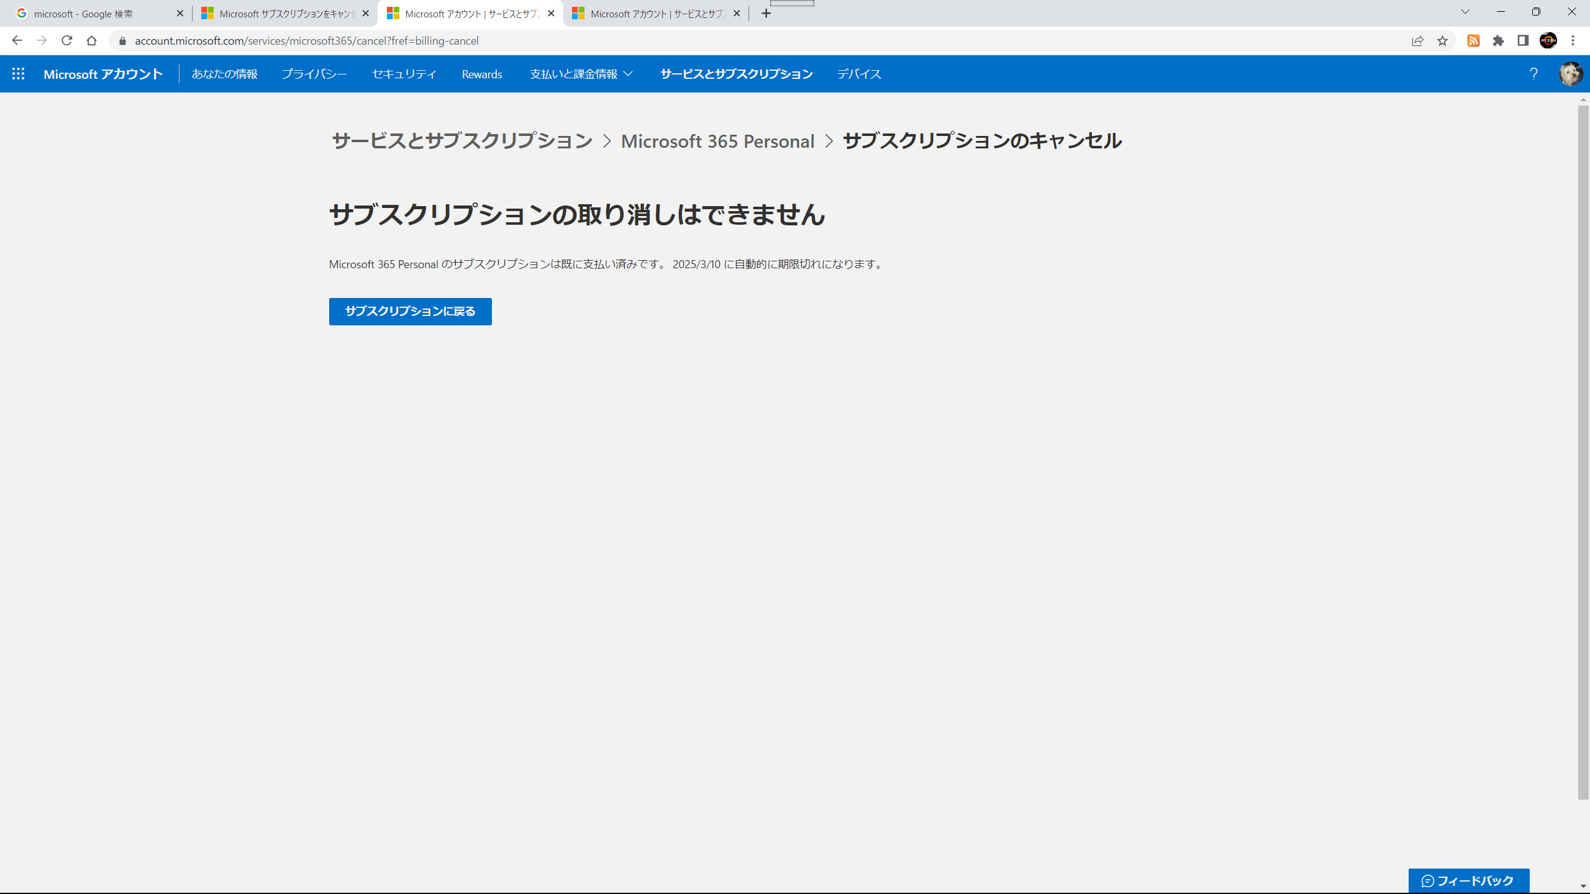
Task: Open the RSS feed extension icon
Action: click(1473, 41)
